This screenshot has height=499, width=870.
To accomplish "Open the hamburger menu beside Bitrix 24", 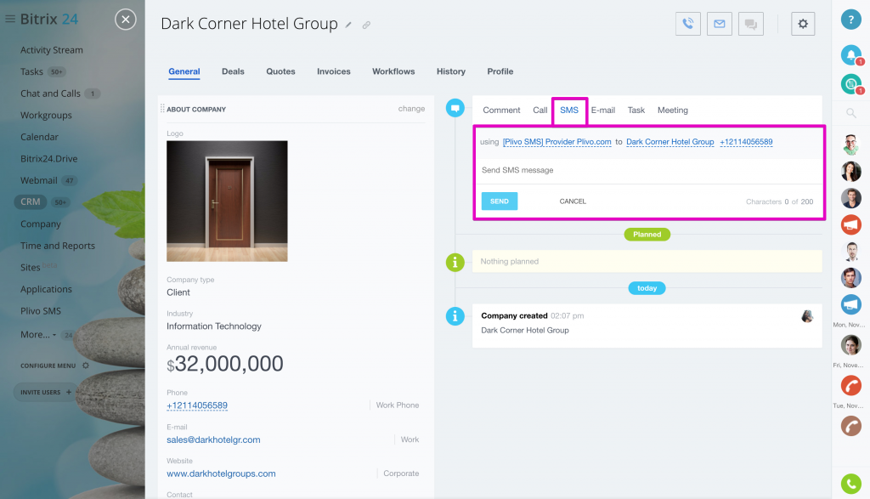I will coord(9,19).
